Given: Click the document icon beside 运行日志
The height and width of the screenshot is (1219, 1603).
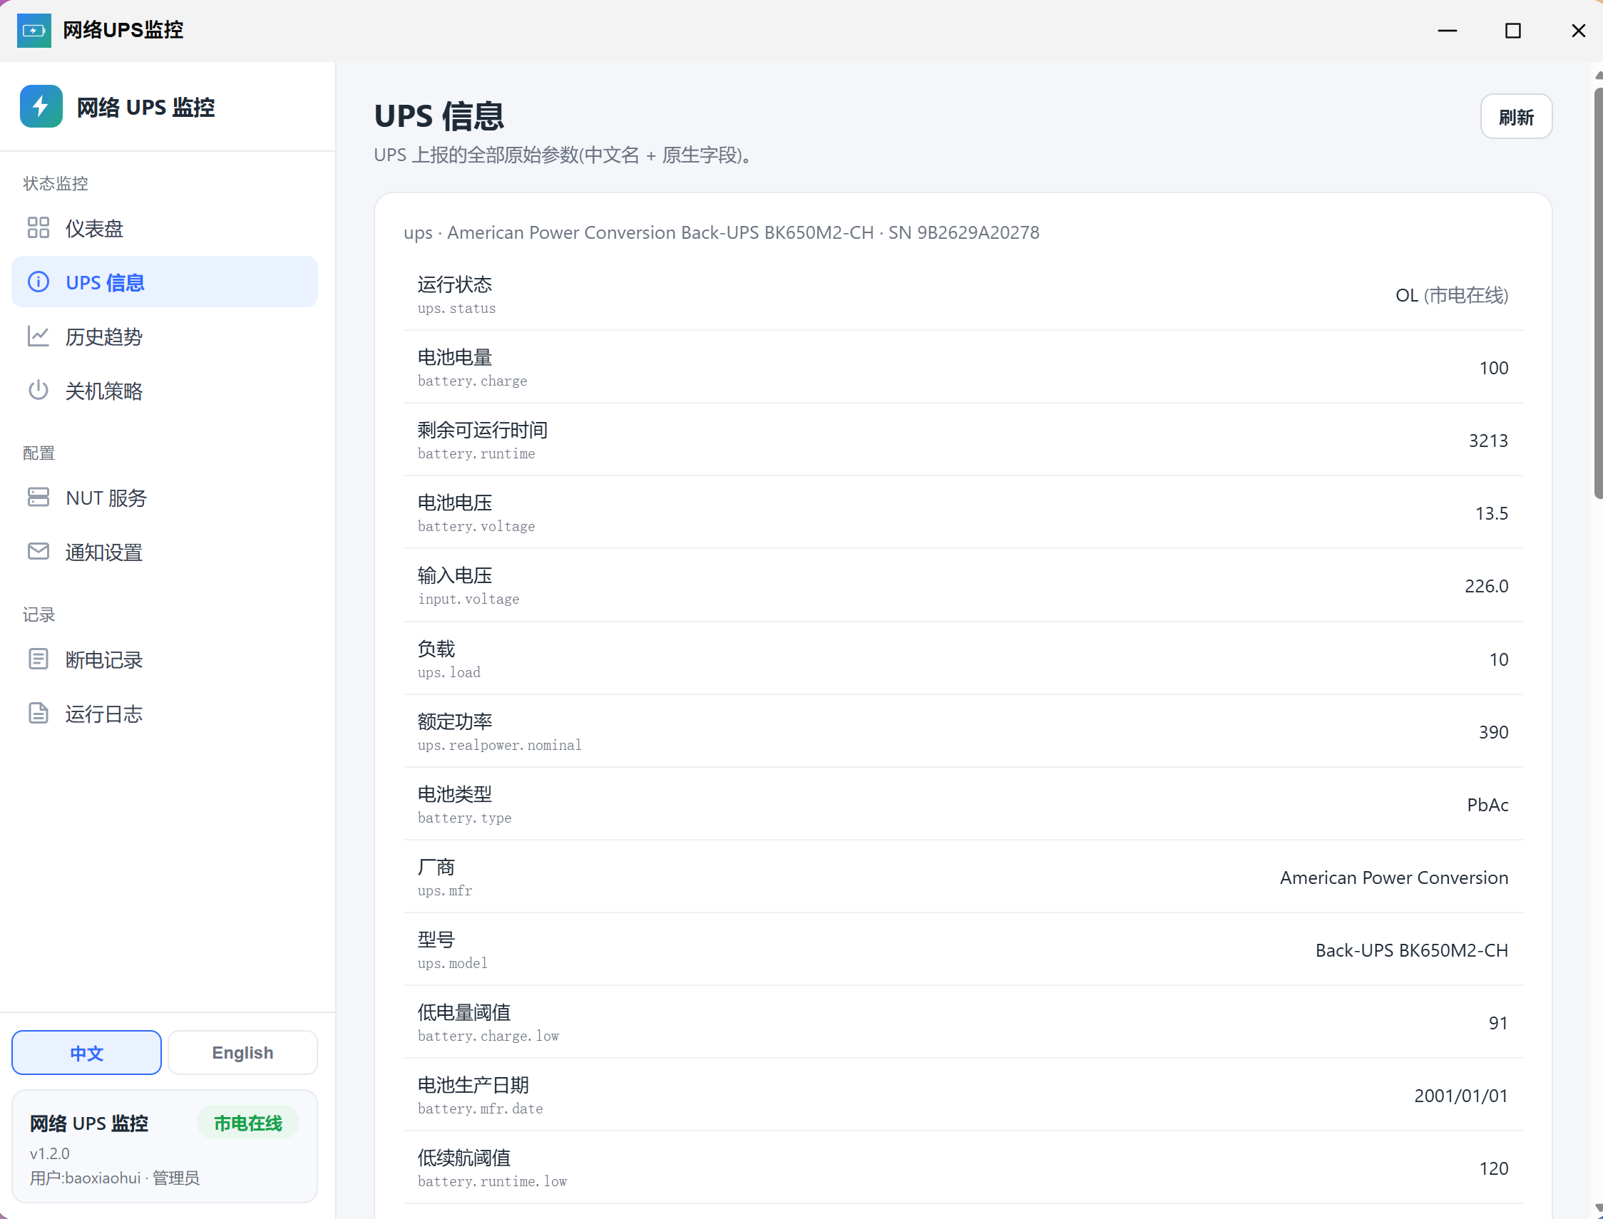Looking at the screenshot, I should 39,714.
